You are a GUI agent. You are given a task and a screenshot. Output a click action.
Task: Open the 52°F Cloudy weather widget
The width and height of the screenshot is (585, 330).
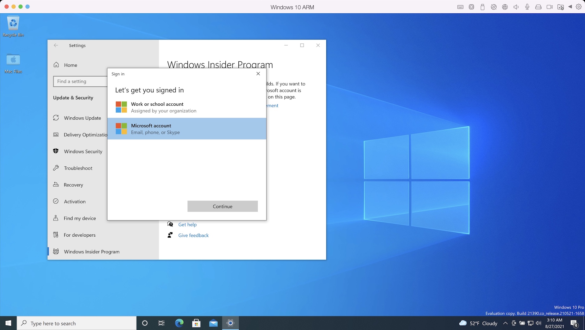478,323
